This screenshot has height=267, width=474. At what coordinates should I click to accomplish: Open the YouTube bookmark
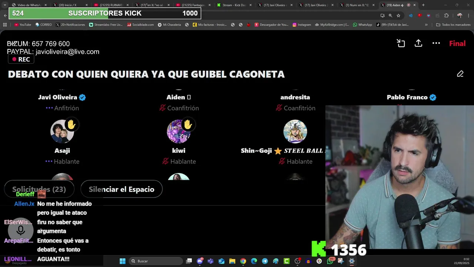pyautogui.click(x=23, y=25)
